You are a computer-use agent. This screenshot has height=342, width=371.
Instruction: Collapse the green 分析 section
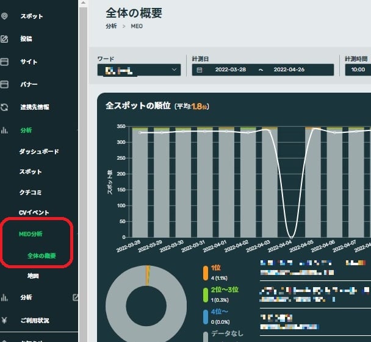point(26,130)
